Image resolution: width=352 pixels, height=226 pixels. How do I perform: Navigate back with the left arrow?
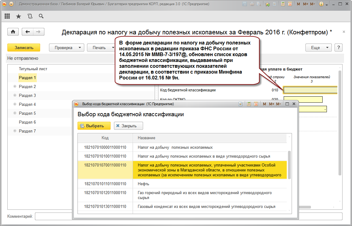28,32
